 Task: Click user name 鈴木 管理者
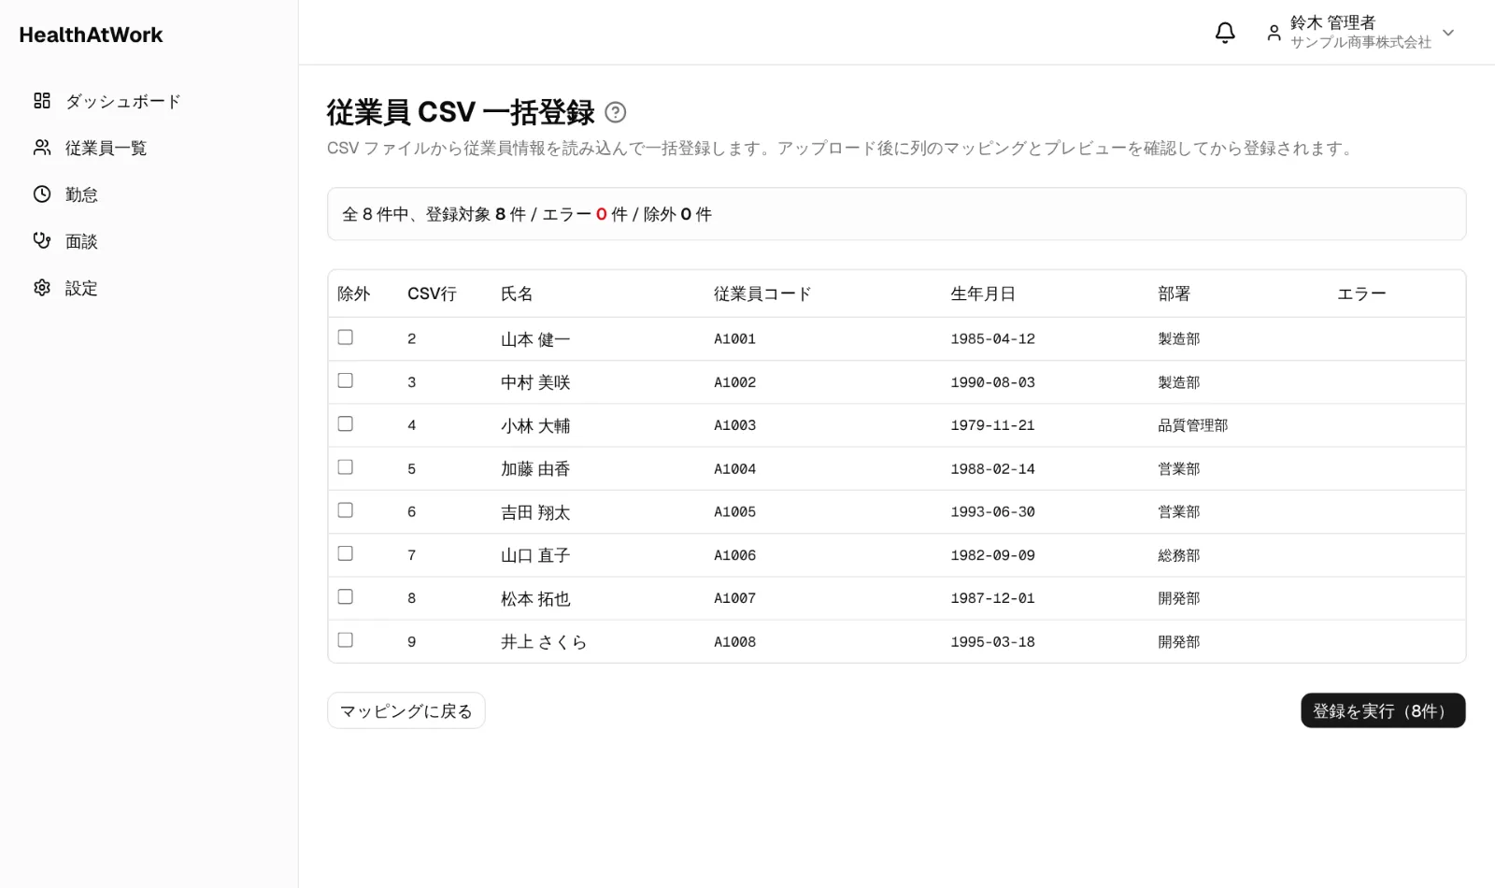point(1332,22)
